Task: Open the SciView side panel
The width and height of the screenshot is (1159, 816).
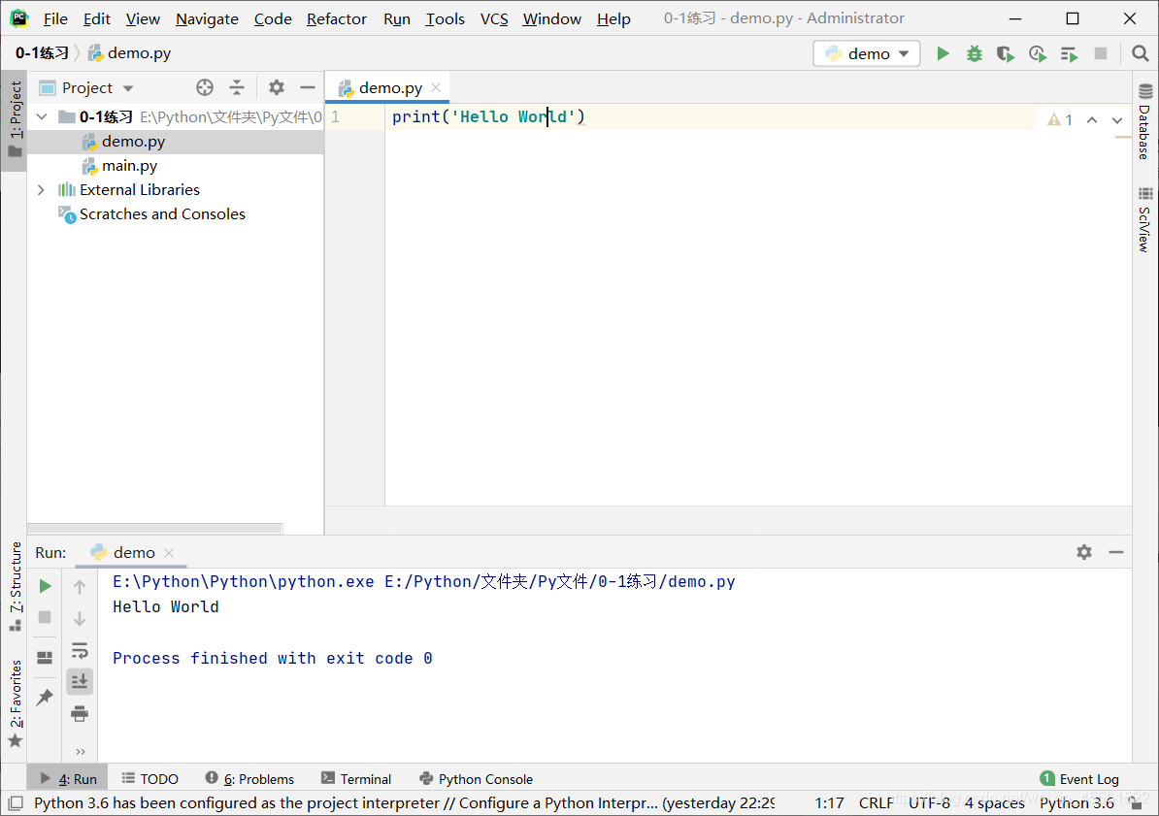Action: (1145, 219)
